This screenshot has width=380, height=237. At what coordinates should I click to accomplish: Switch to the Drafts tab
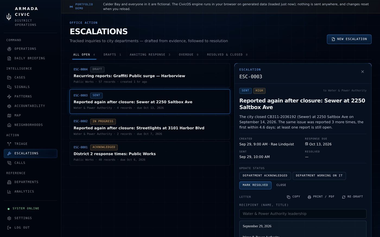click(112, 55)
